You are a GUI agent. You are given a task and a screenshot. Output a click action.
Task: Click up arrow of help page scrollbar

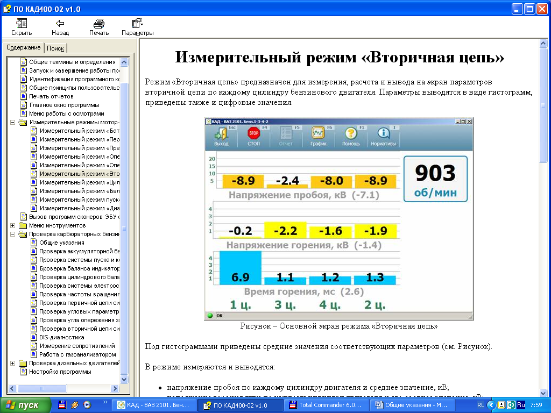coord(543,44)
